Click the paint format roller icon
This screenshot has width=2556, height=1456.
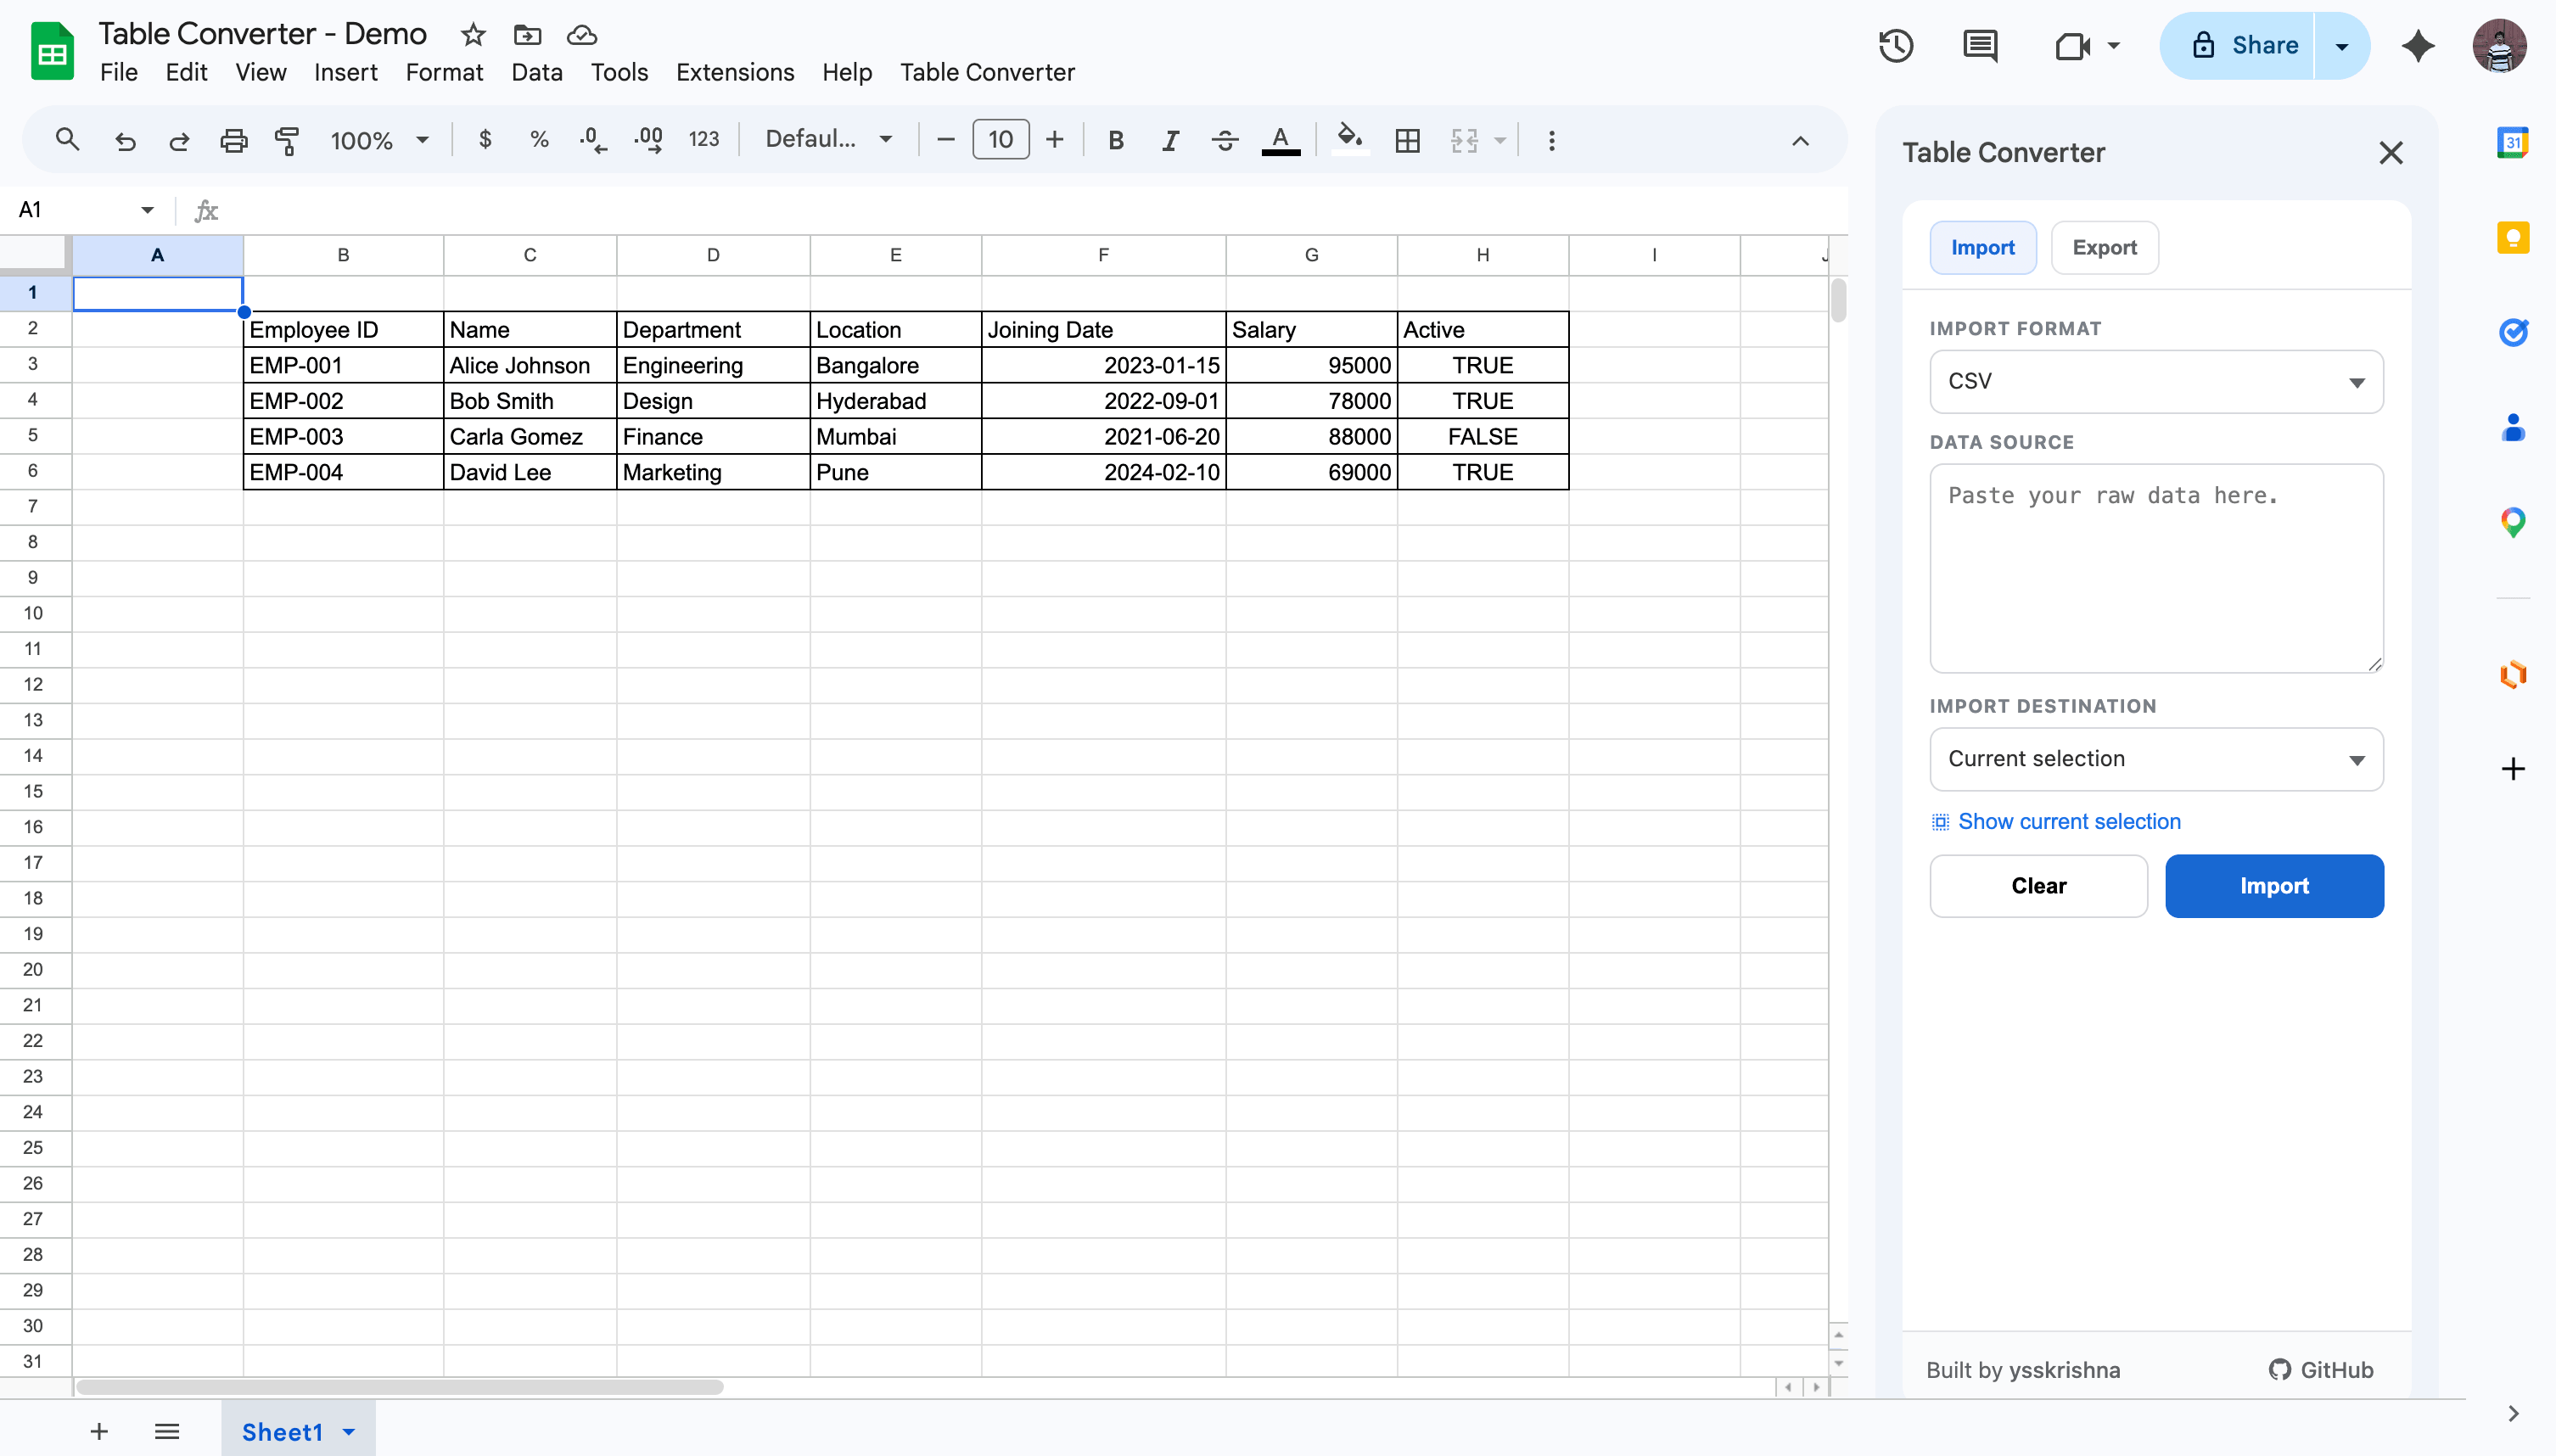(287, 140)
